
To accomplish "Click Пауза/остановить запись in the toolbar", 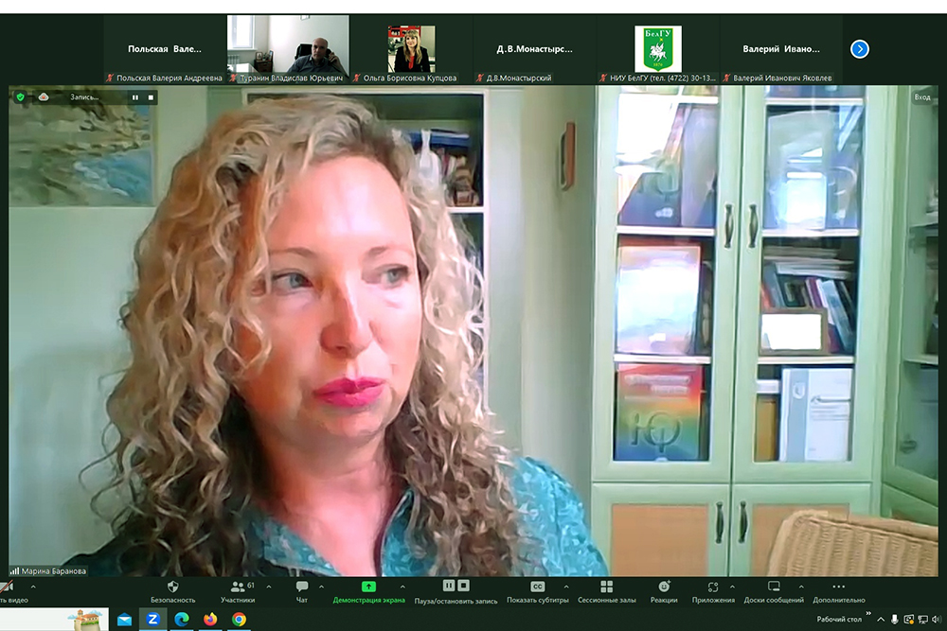I will [456, 591].
